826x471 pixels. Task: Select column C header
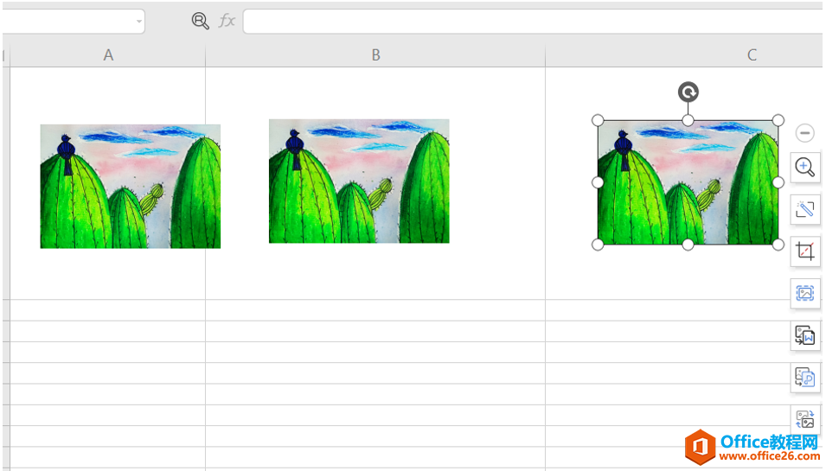[x=685, y=55]
